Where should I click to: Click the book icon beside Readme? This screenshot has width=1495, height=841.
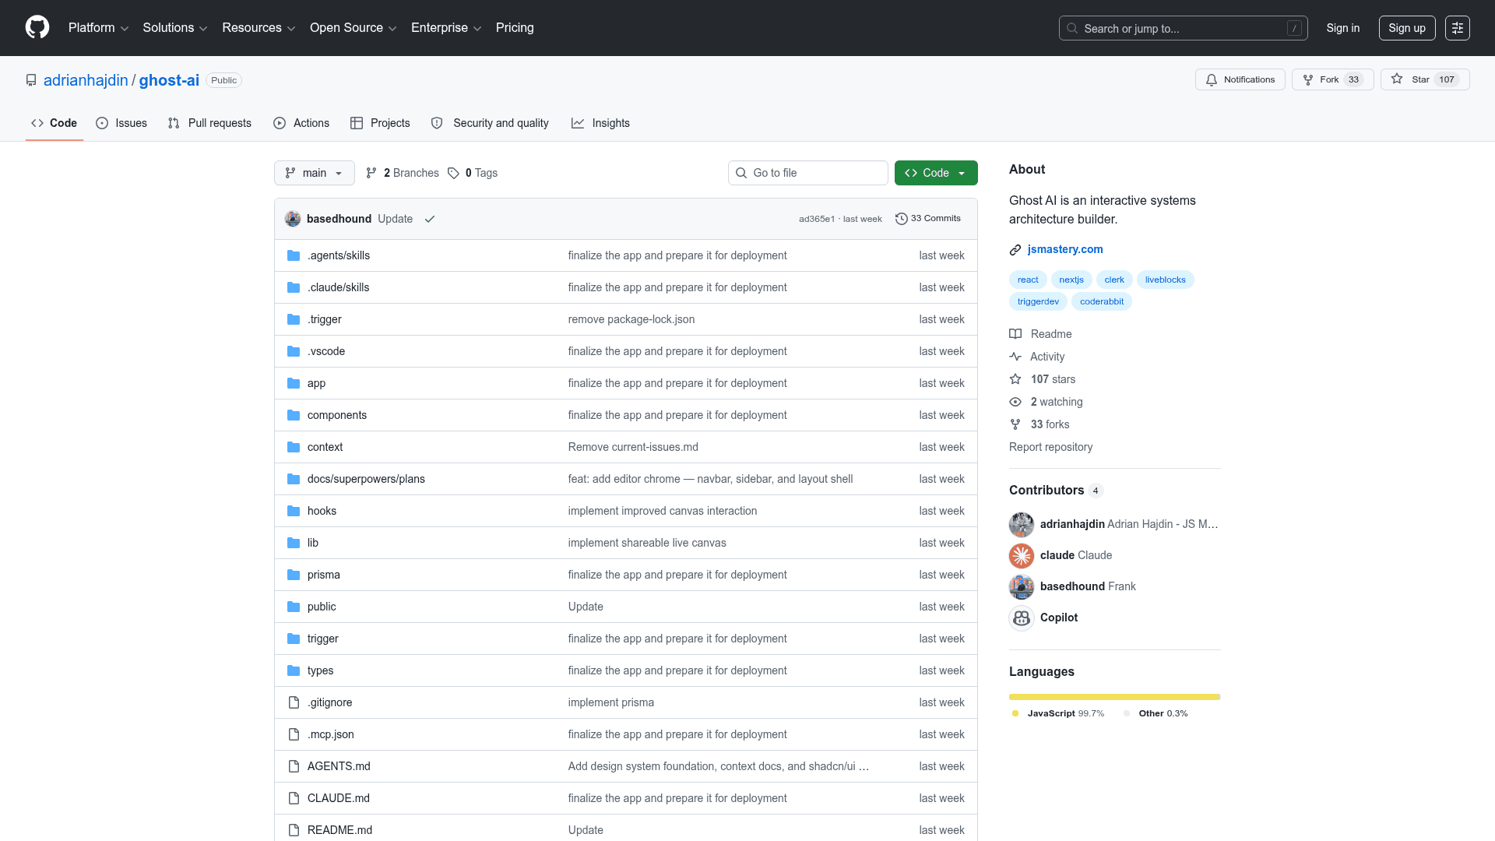1015,334
